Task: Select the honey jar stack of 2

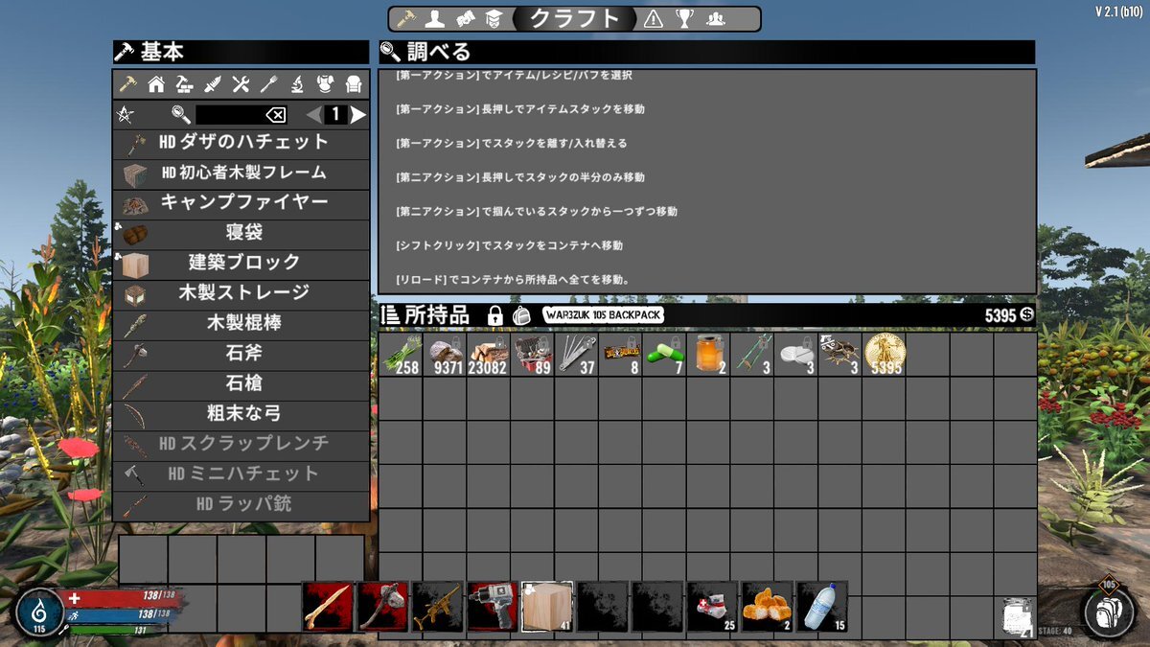Action: pyautogui.click(x=708, y=354)
